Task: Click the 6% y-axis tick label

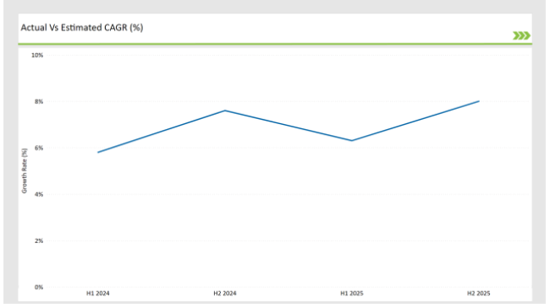Action: click(x=39, y=148)
